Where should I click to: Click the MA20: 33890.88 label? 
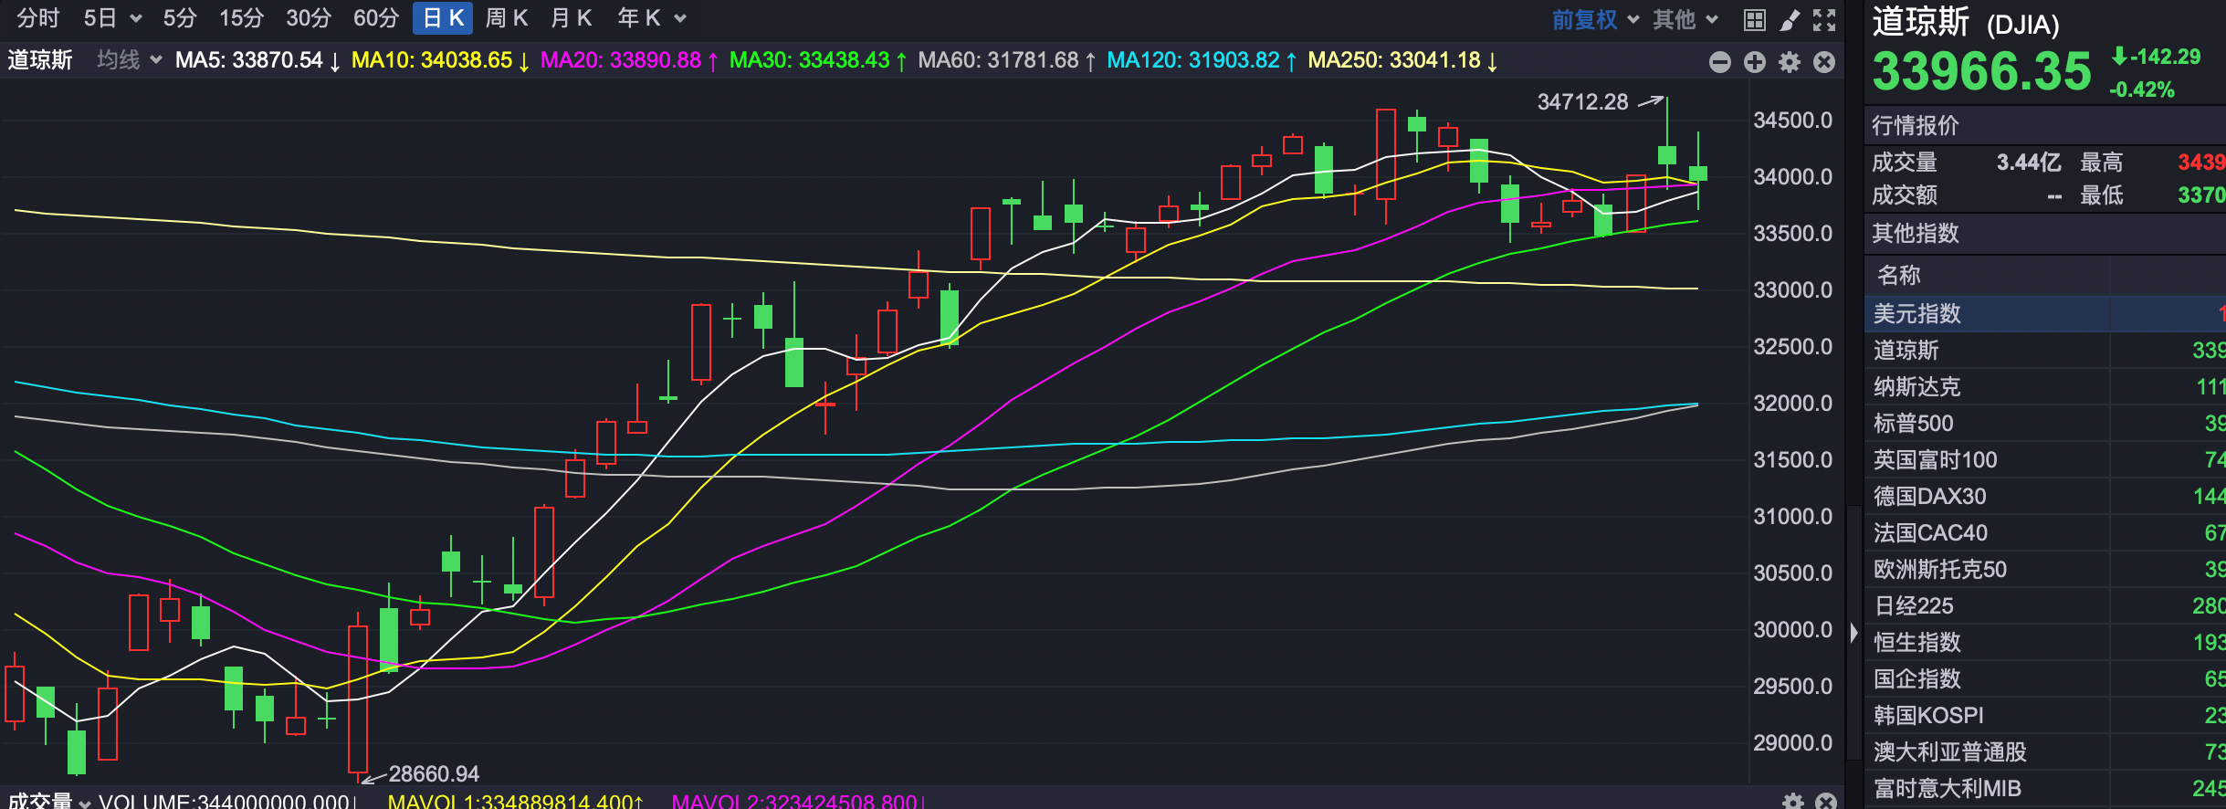coord(629,60)
